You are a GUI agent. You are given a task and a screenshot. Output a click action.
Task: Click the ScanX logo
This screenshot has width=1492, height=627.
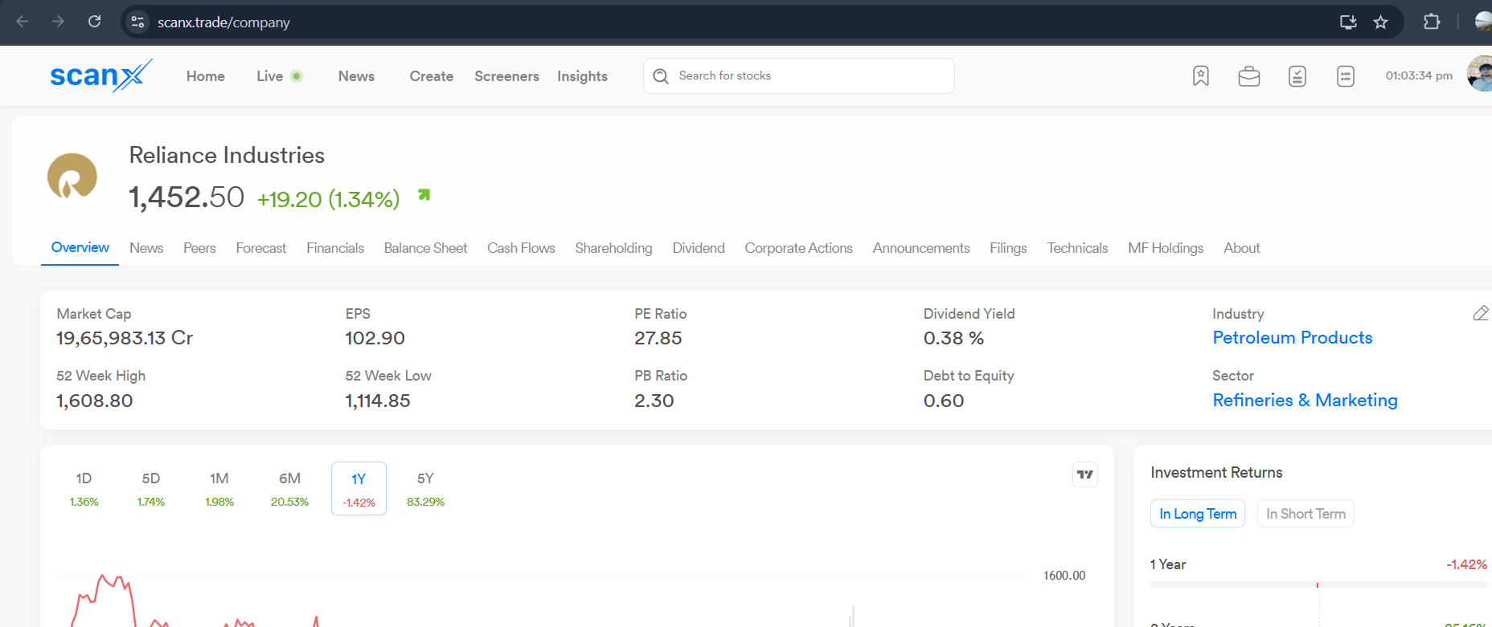point(100,75)
